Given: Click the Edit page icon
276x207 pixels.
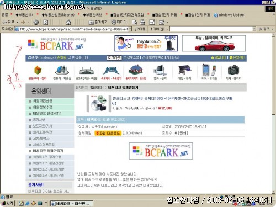Looking at the screenshot, I should click(162, 22).
